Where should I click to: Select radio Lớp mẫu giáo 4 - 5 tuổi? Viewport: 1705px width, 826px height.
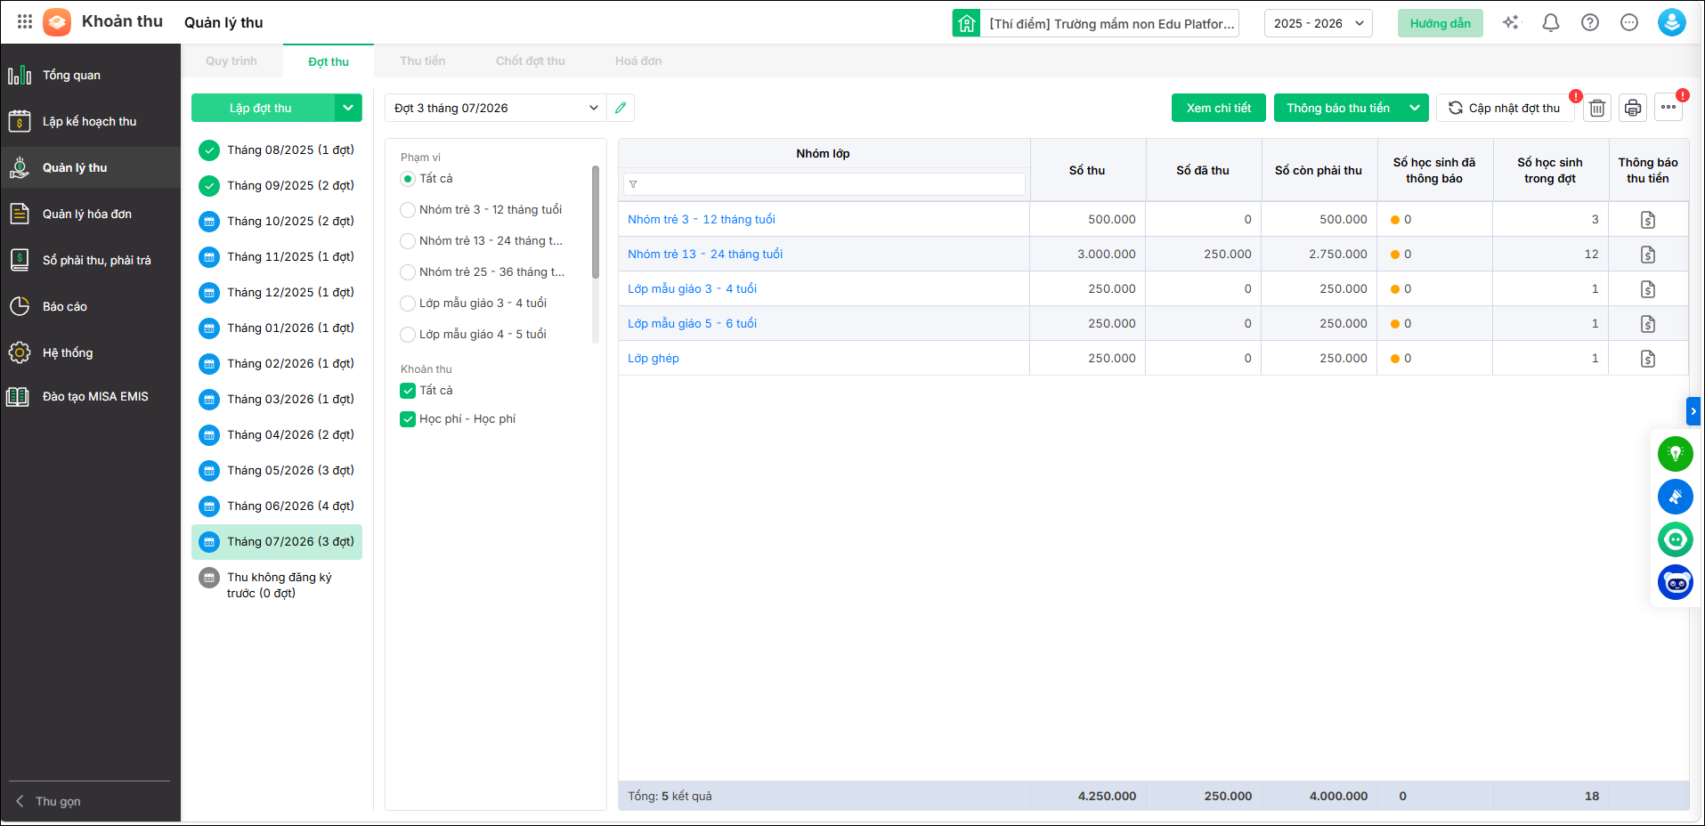tap(408, 335)
